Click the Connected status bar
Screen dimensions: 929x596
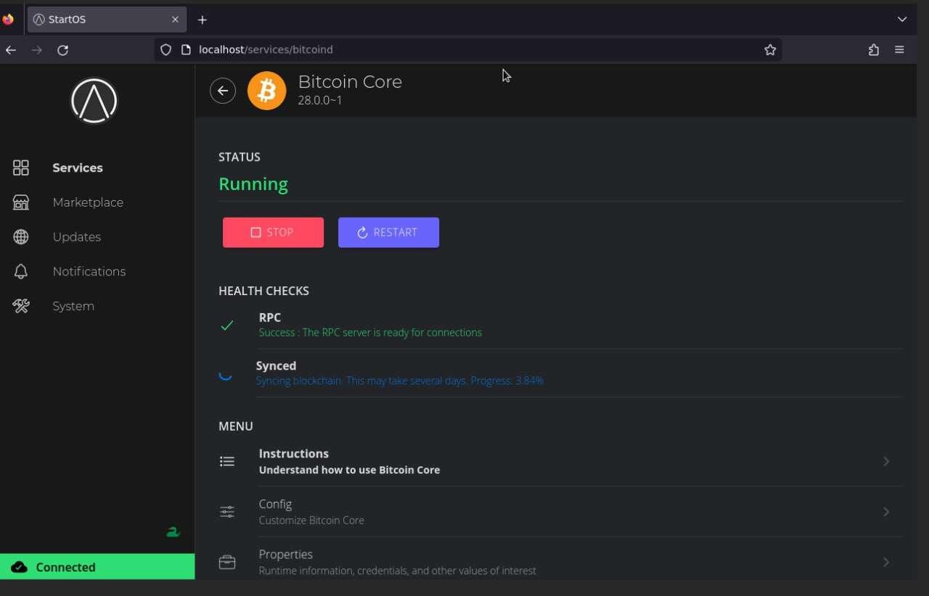point(97,567)
